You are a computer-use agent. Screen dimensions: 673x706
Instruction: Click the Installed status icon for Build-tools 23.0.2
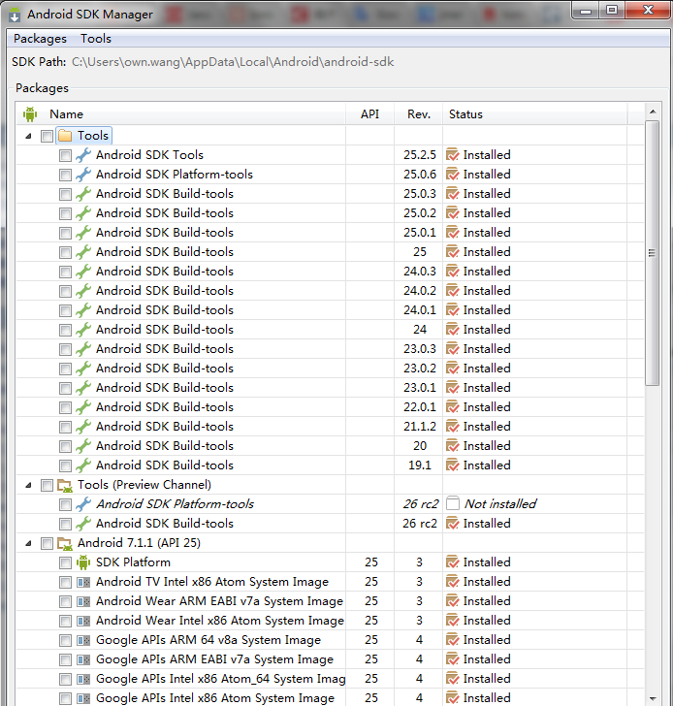[x=453, y=369]
